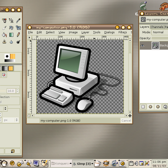Image resolution: width=168 pixels, height=168 pixels.
Task: Click the clipboard tray icon
Action: pos(131,163)
